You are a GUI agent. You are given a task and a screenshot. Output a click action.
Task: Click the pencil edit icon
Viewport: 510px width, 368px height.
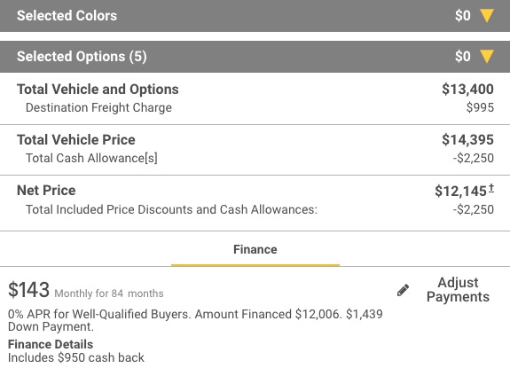click(x=403, y=290)
